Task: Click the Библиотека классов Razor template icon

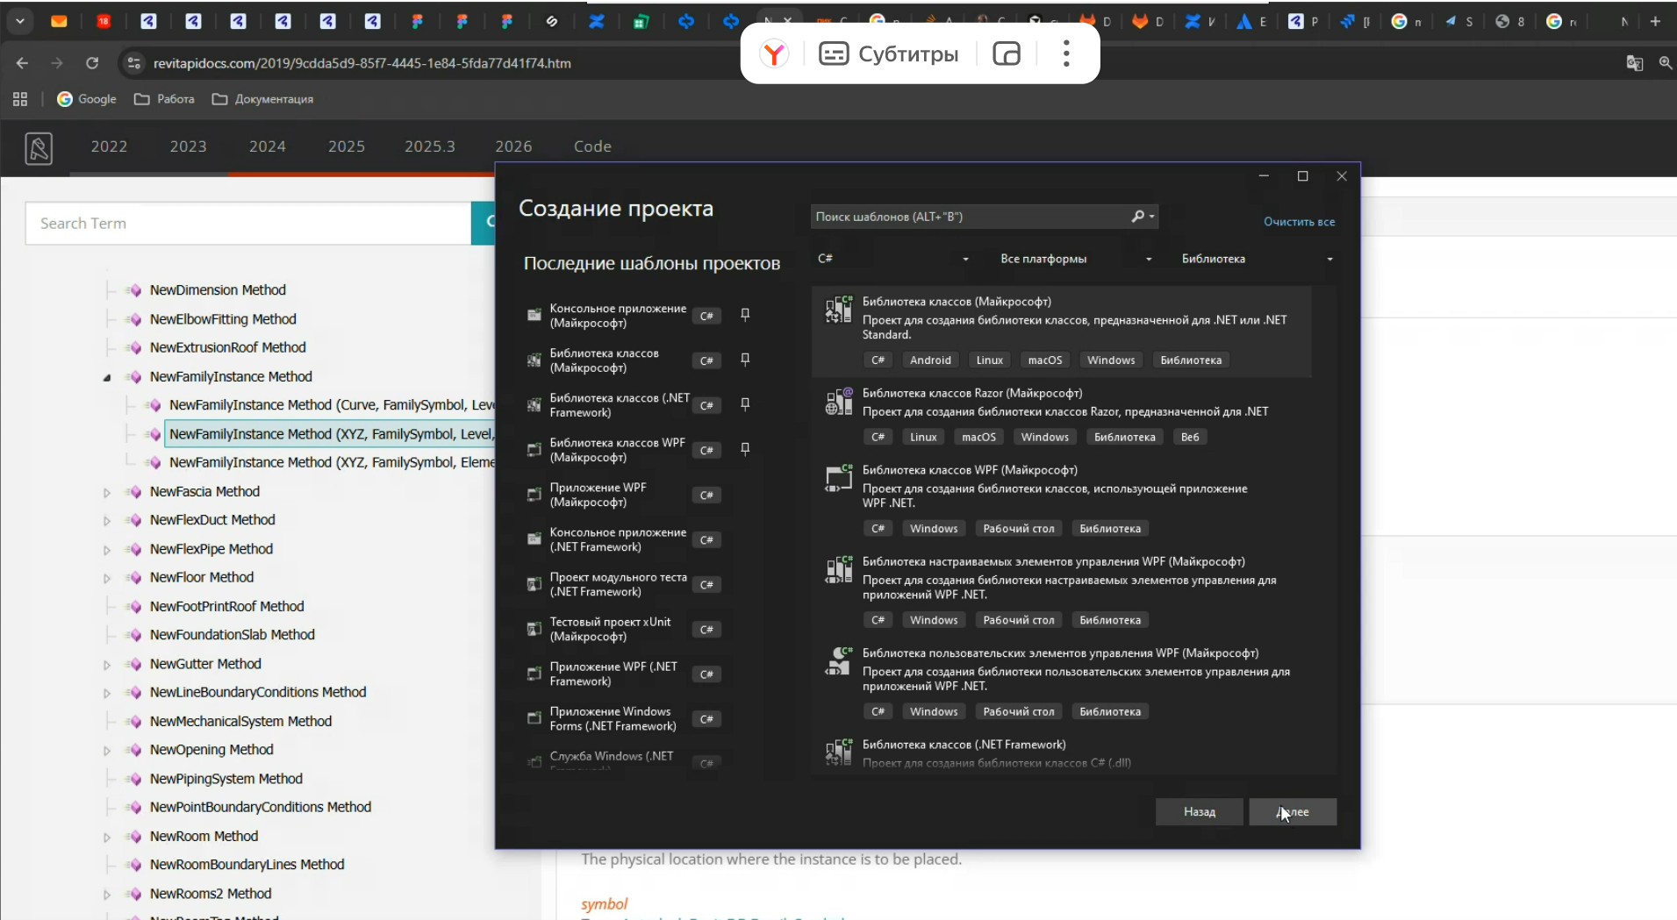Action: [x=839, y=402]
